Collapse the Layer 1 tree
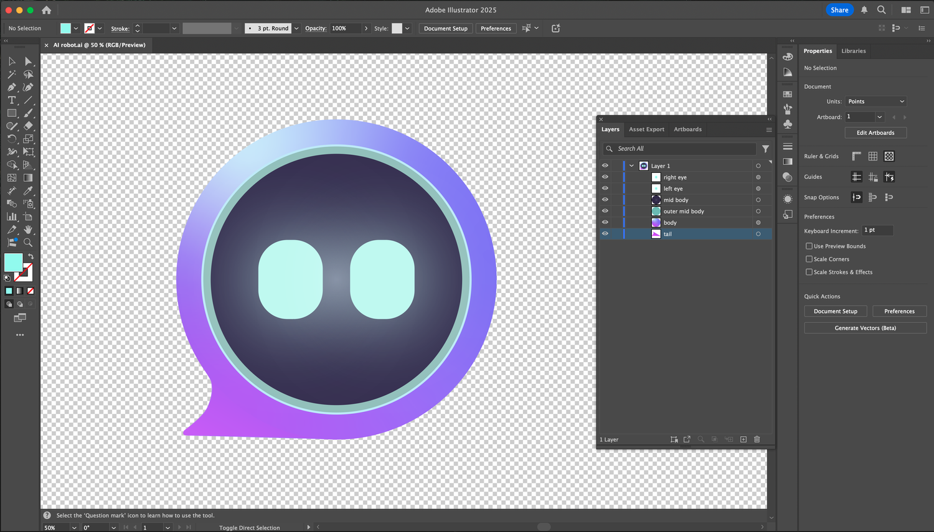This screenshot has height=532, width=934. pos(631,166)
